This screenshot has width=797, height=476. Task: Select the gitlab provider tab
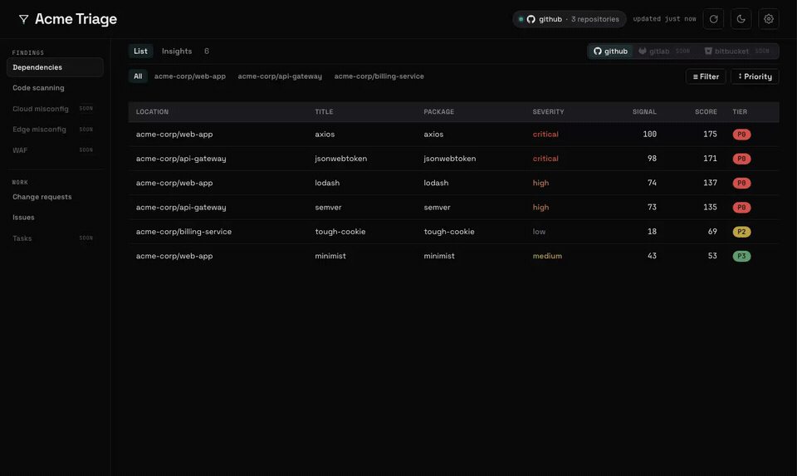pyautogui.click(x=664, y=52)
